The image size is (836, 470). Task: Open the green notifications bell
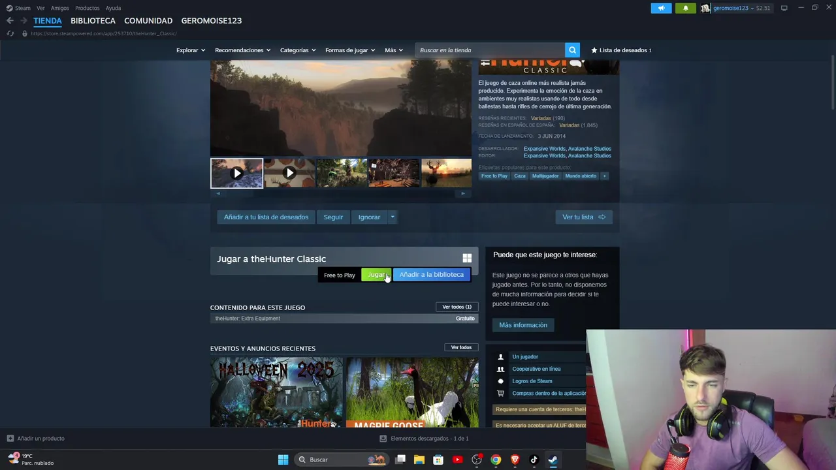click(x=685, y=8)
